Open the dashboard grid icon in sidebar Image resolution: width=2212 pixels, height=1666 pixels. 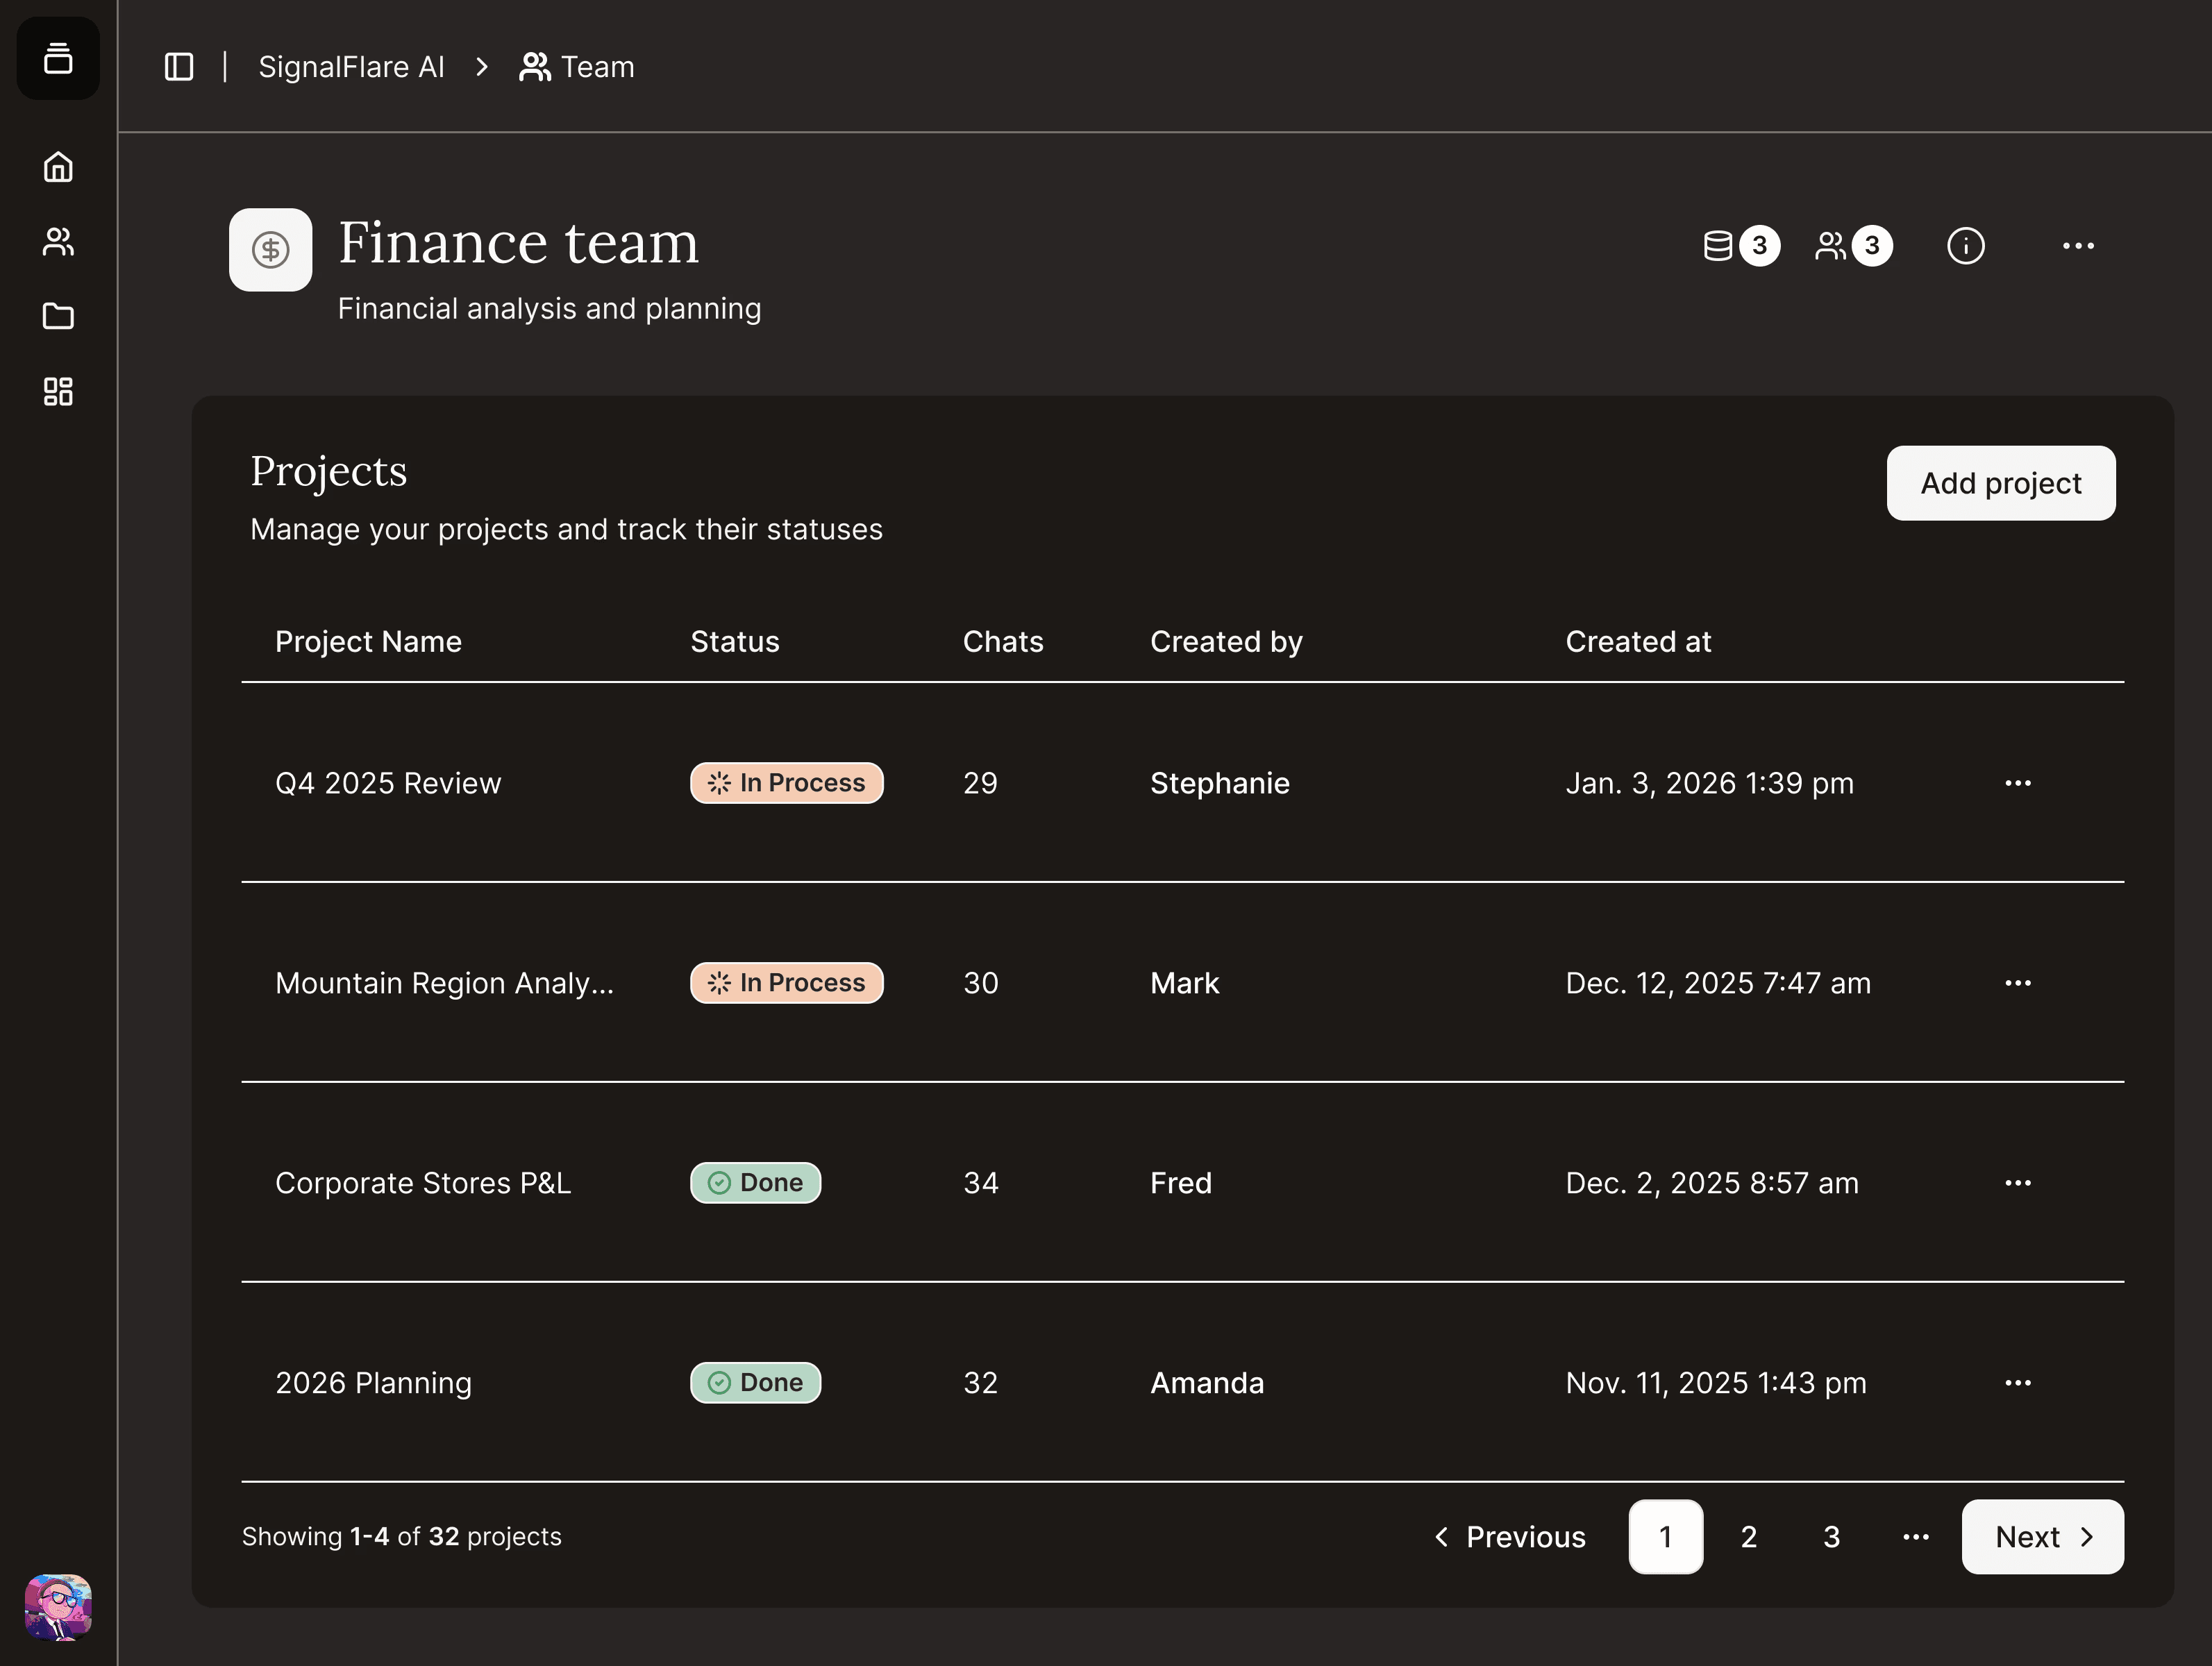click(58, 391)
